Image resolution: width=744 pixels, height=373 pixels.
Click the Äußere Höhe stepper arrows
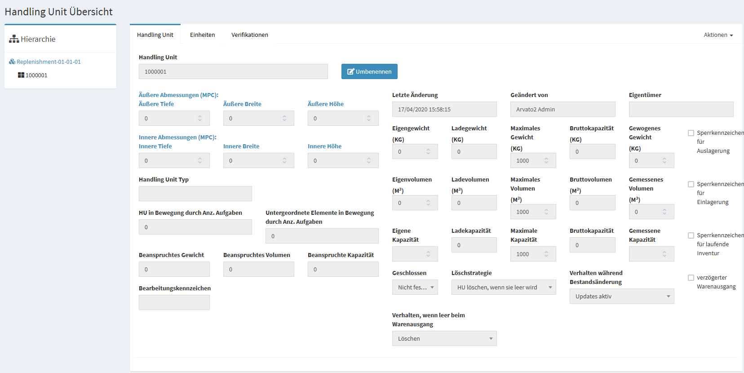point(369,118)
